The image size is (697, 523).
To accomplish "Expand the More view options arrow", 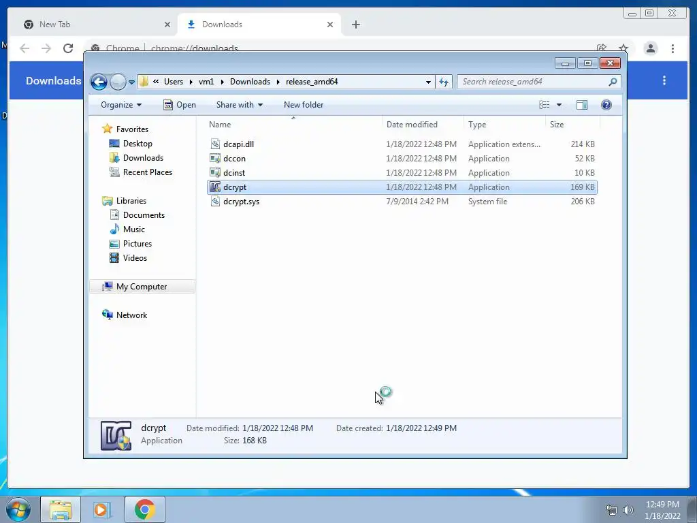I will coord(560,105).
